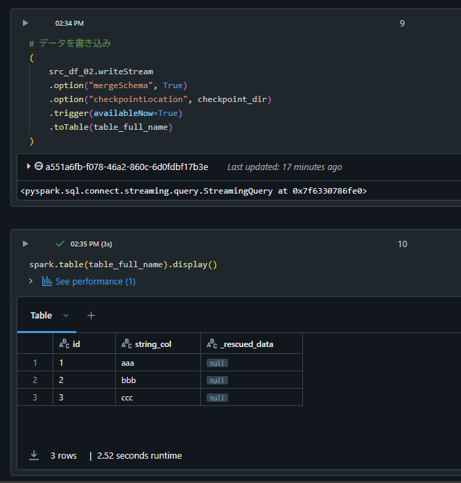
Task: Select the cell containing aaa
Action: click(x=158, y=362)
